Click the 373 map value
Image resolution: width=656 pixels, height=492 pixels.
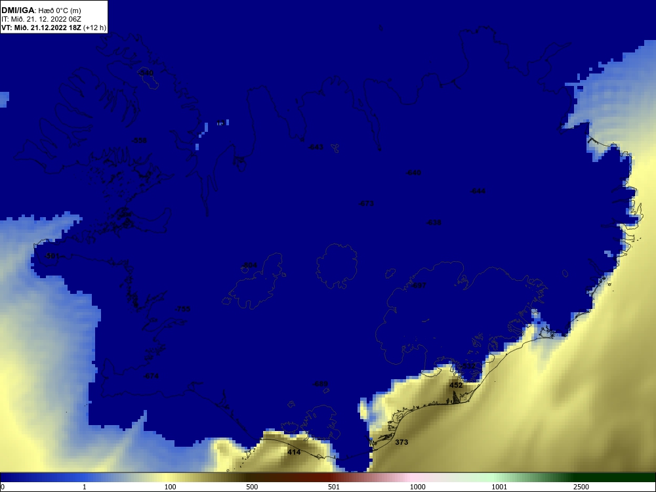pos(401,442)
